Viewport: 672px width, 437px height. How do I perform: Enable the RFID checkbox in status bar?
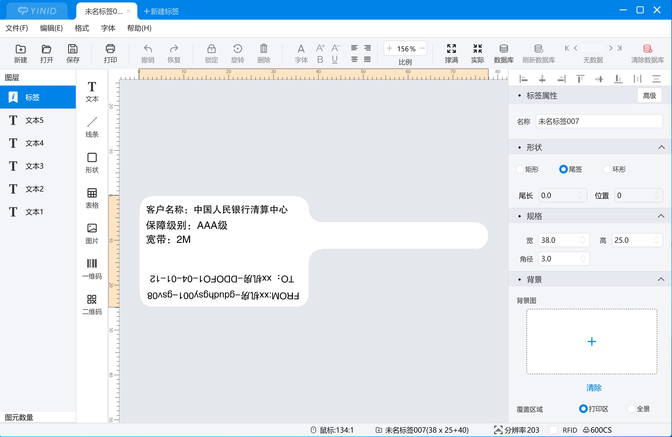tap(553, 430)
